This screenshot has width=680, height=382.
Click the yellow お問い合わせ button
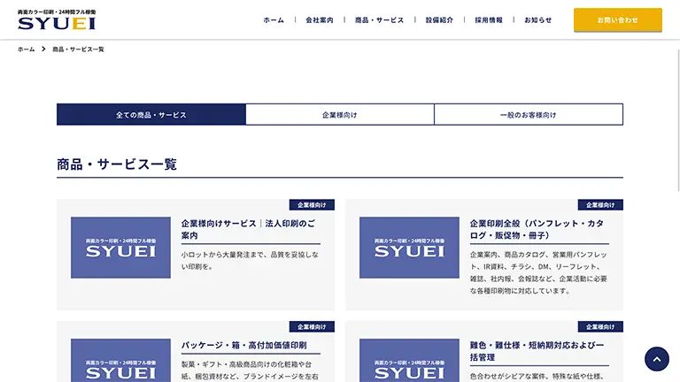(617, 20)
